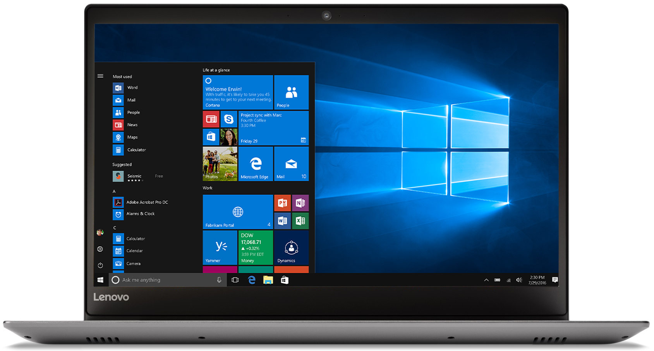The width and height of the screenshot is (654, 351).
Task: Click the Work group header
Action: (208, 188)
